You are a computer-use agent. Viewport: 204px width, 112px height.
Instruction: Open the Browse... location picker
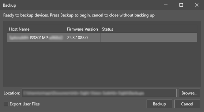click(x=189, y=93)
